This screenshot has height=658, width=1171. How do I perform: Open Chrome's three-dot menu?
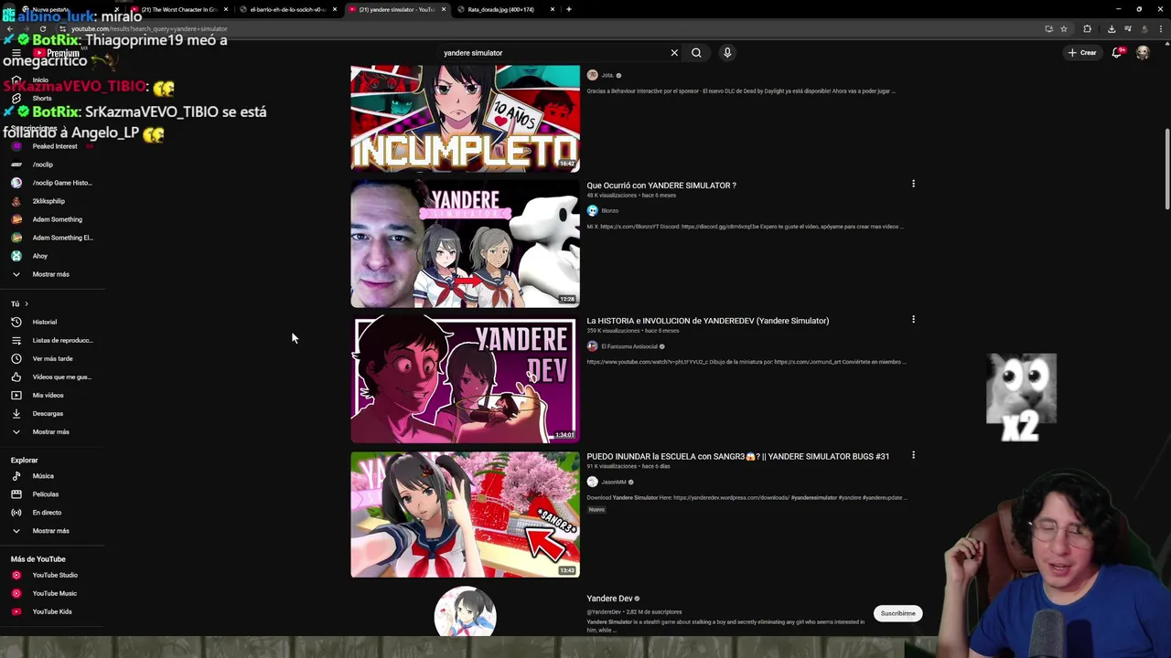click(x=1160, y=28)
